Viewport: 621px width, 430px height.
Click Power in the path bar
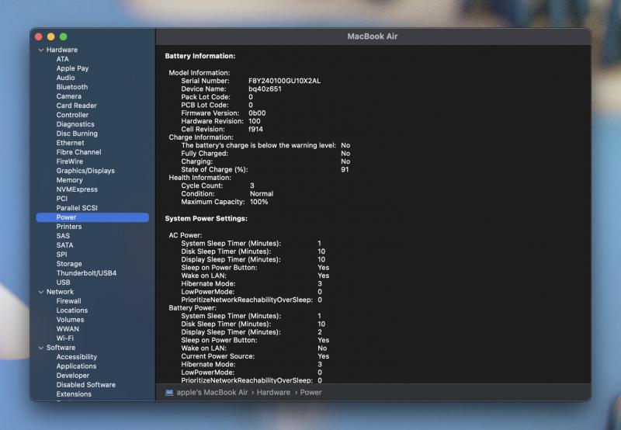point(310,393)
